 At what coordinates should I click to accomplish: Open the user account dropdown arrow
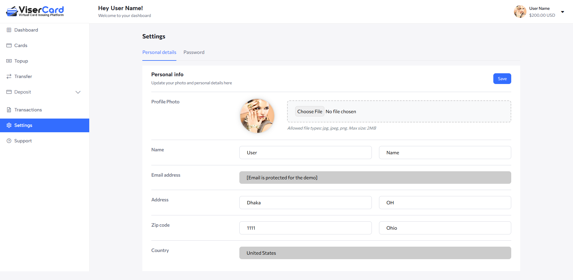(562, 12)
